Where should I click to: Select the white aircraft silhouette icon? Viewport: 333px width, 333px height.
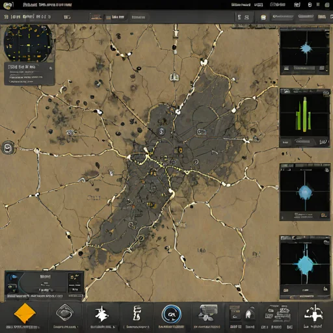click(101, 313)
